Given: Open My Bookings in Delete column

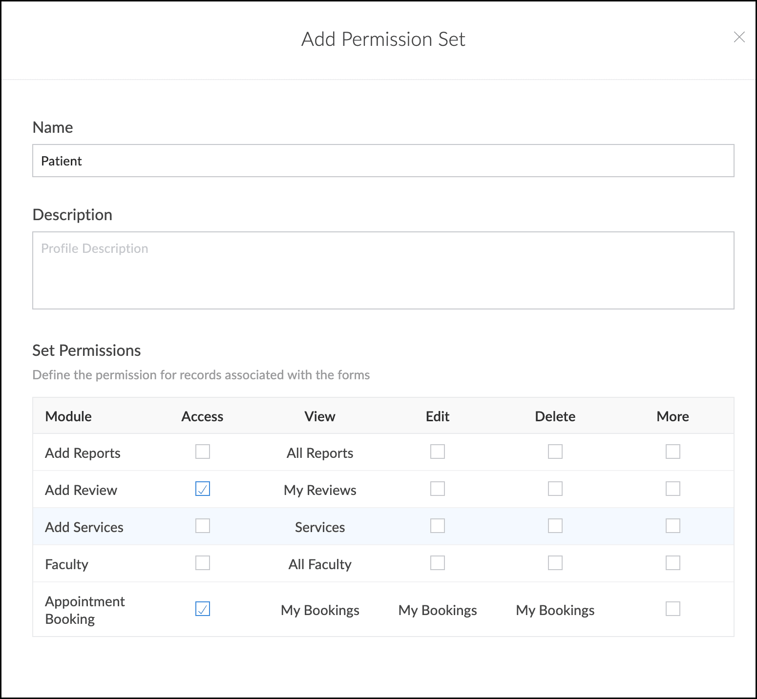Looking at the screenshot, I should (x=555, y=610).
